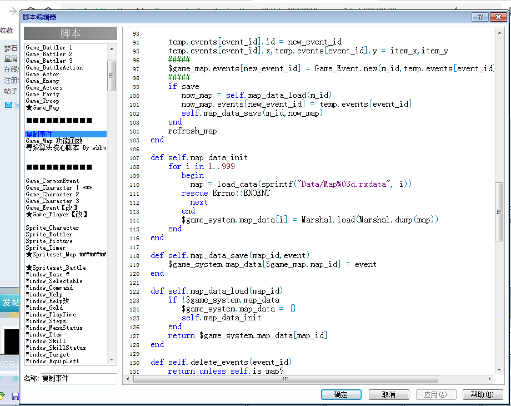Click code editor vertical scroll up arrow
This screenshot has height=406, width=511.
[x=499, y=33]
